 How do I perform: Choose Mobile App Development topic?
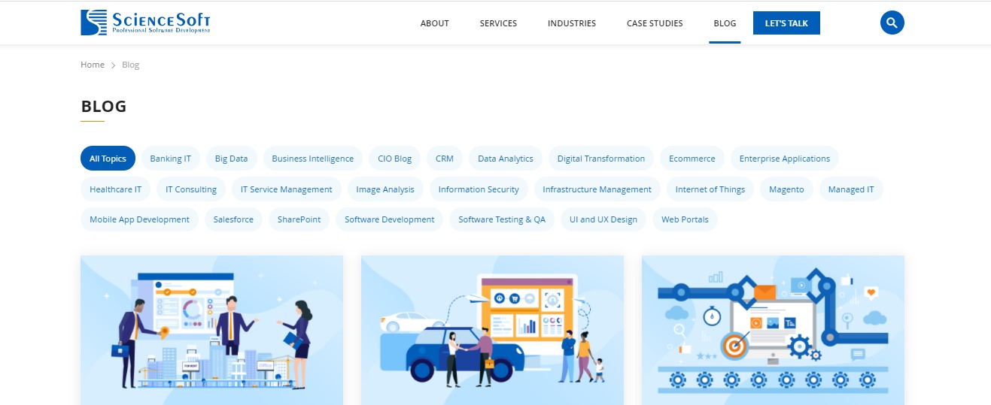pos(140,219)
